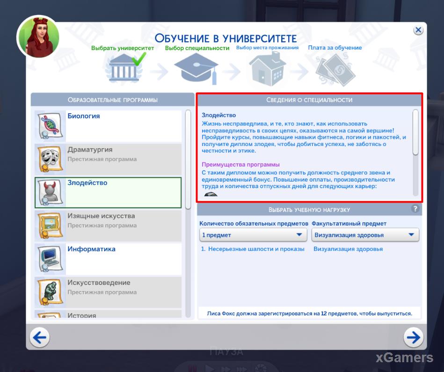The image size is (444, 372).
Task: Click the "Выбрать учебную нагрузку" section header
Action: pyautogui.click(x=309, y=210)
